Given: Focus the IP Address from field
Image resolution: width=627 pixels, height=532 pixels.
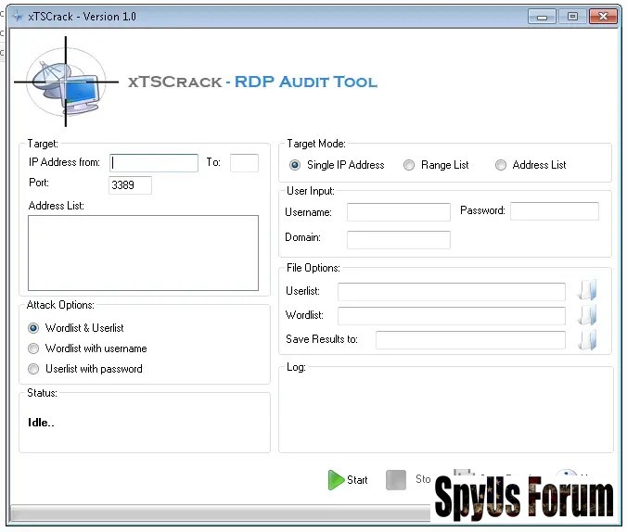Looking at the screenshot, I should click(x=153, y=163).
